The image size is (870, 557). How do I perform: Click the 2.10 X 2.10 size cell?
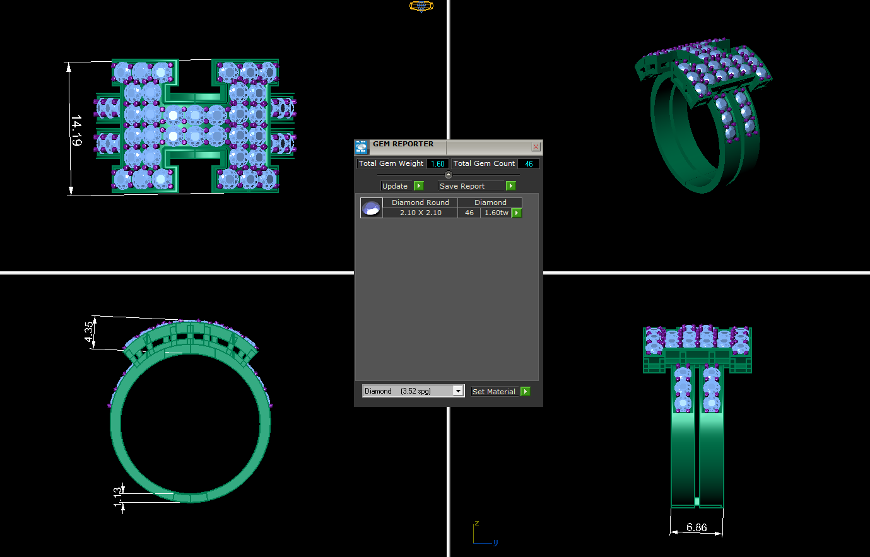[420, 213]
